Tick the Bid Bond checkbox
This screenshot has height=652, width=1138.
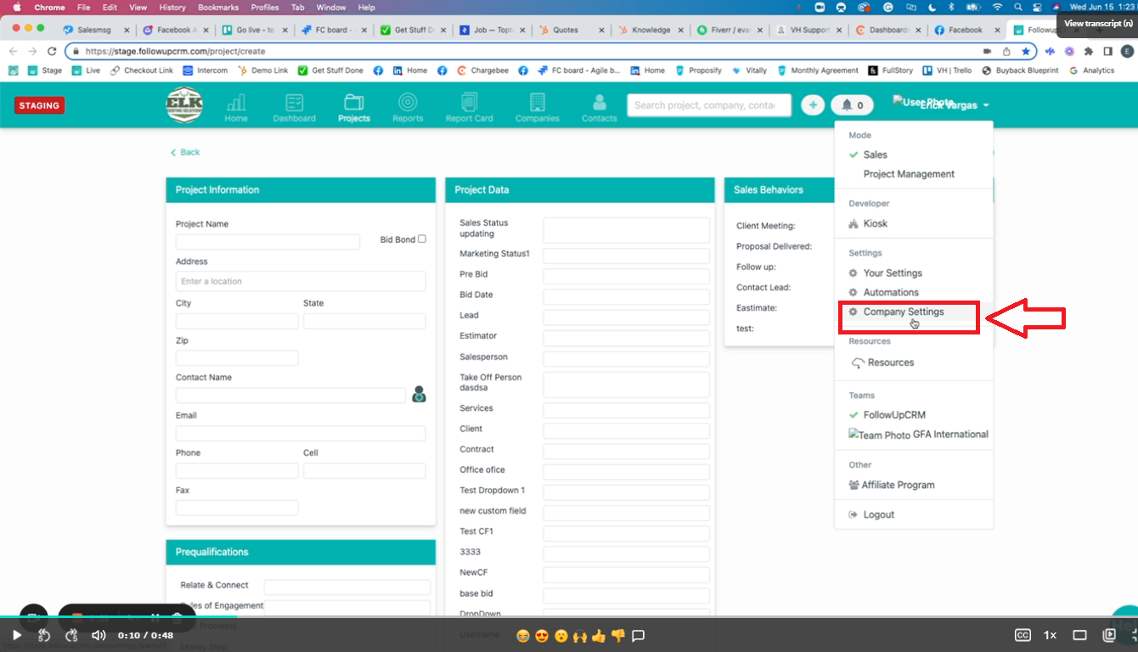pyautogui.click(x=422, y=239)
